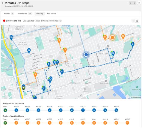Open the Add orders tab
This screenshot has width=142, height=128.
pos(52,13)
